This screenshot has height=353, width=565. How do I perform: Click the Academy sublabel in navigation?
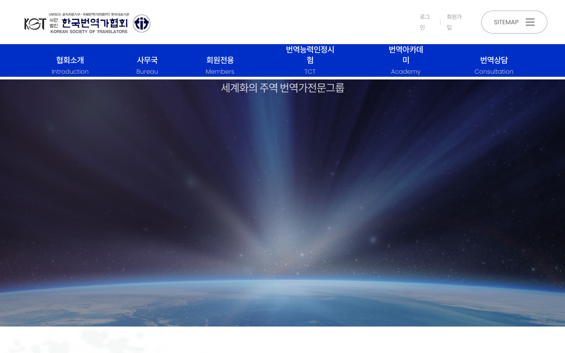coord(406,71)
